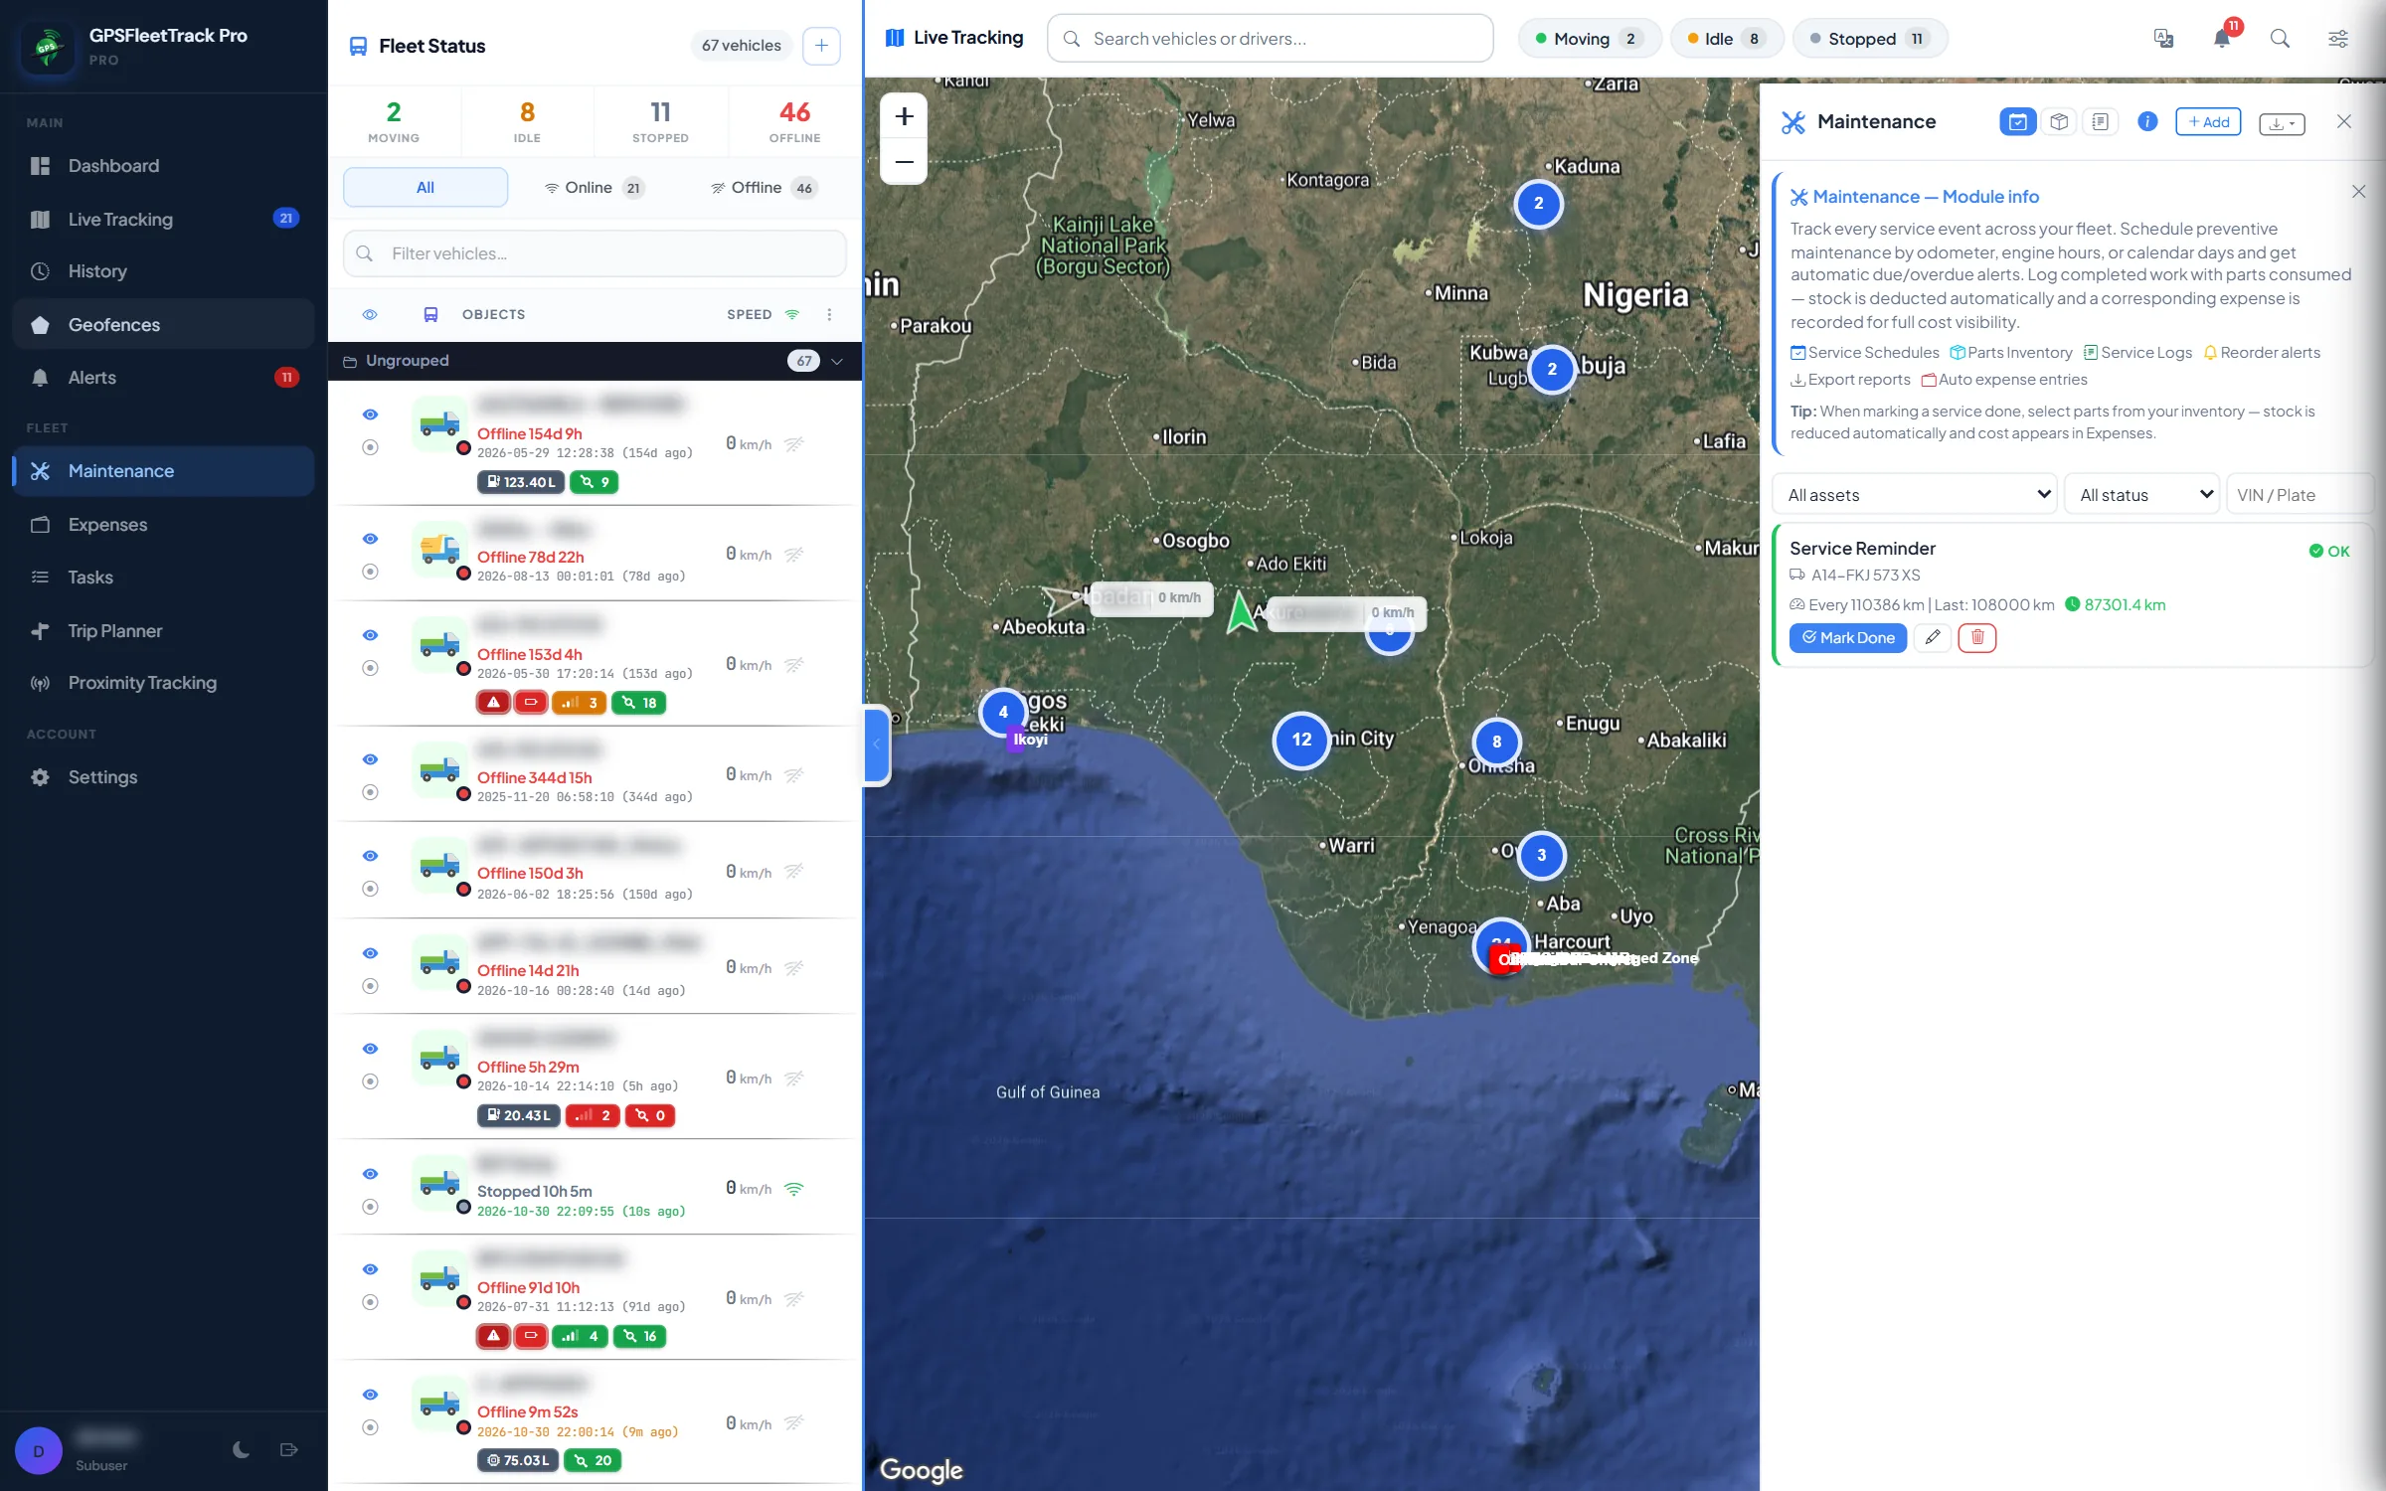The image size is (2386, 1491).
Task: Click the Search vehicles or drivers field
Action: pos(1270,39)
